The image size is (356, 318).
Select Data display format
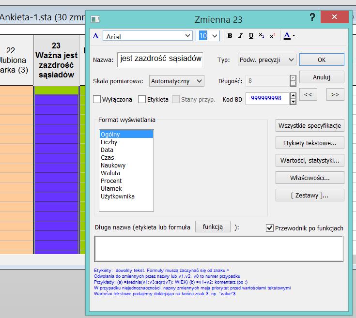126,150
